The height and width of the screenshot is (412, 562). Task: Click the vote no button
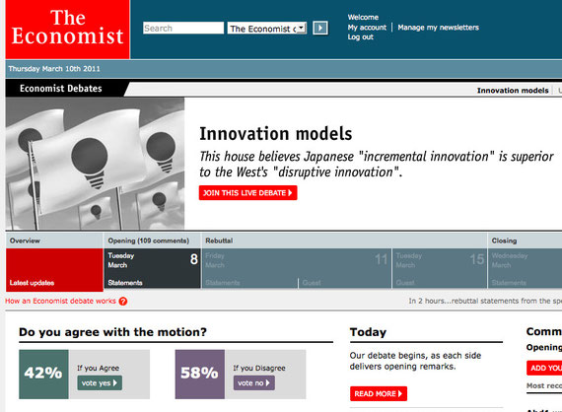coord(254,383)
